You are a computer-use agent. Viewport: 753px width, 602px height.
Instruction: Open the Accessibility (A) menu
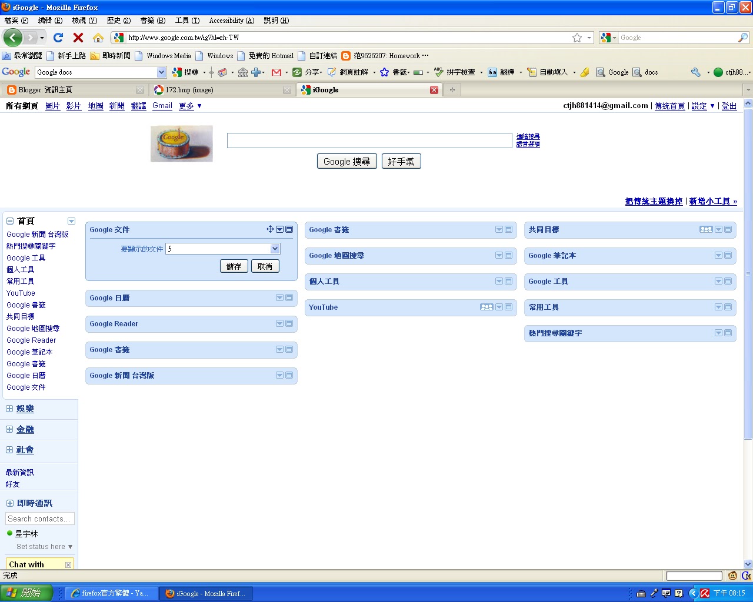click(x=232, y=21)
